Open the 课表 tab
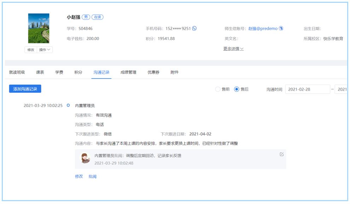Image resolution: width=350 pixels, height=204 pixels. [40, 72]
